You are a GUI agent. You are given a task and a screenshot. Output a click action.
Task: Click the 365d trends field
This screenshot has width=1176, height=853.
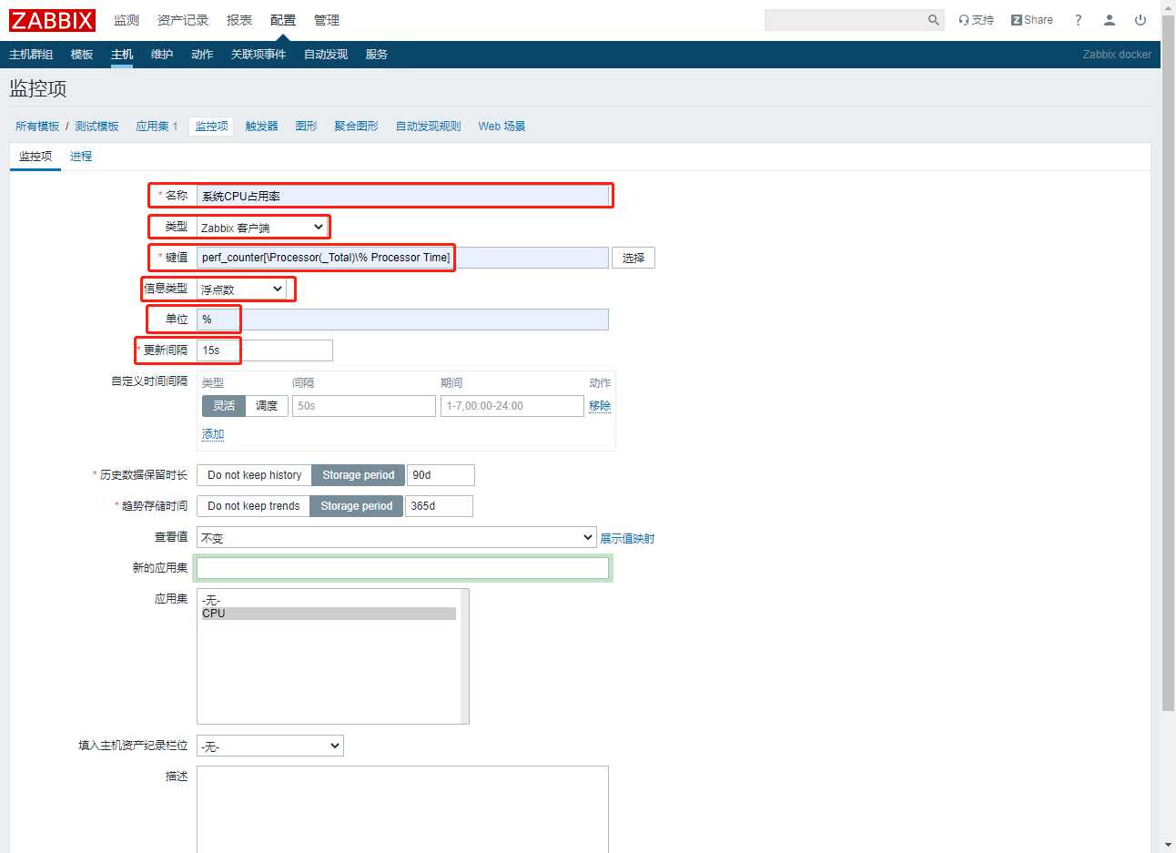click(x=439, y=506)
